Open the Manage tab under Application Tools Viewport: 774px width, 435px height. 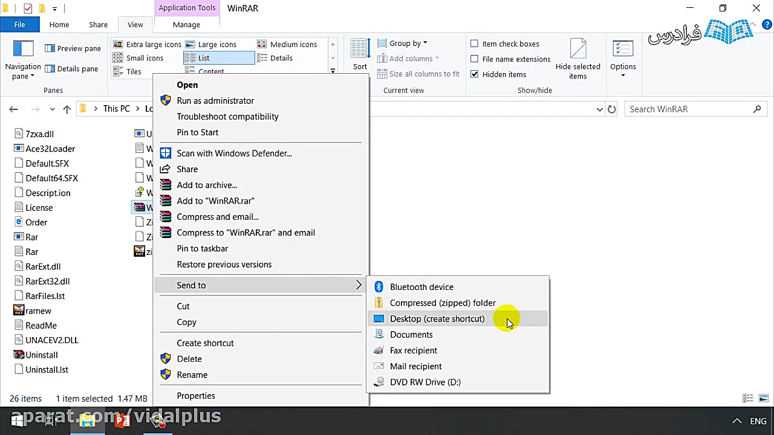pos(186,25)
